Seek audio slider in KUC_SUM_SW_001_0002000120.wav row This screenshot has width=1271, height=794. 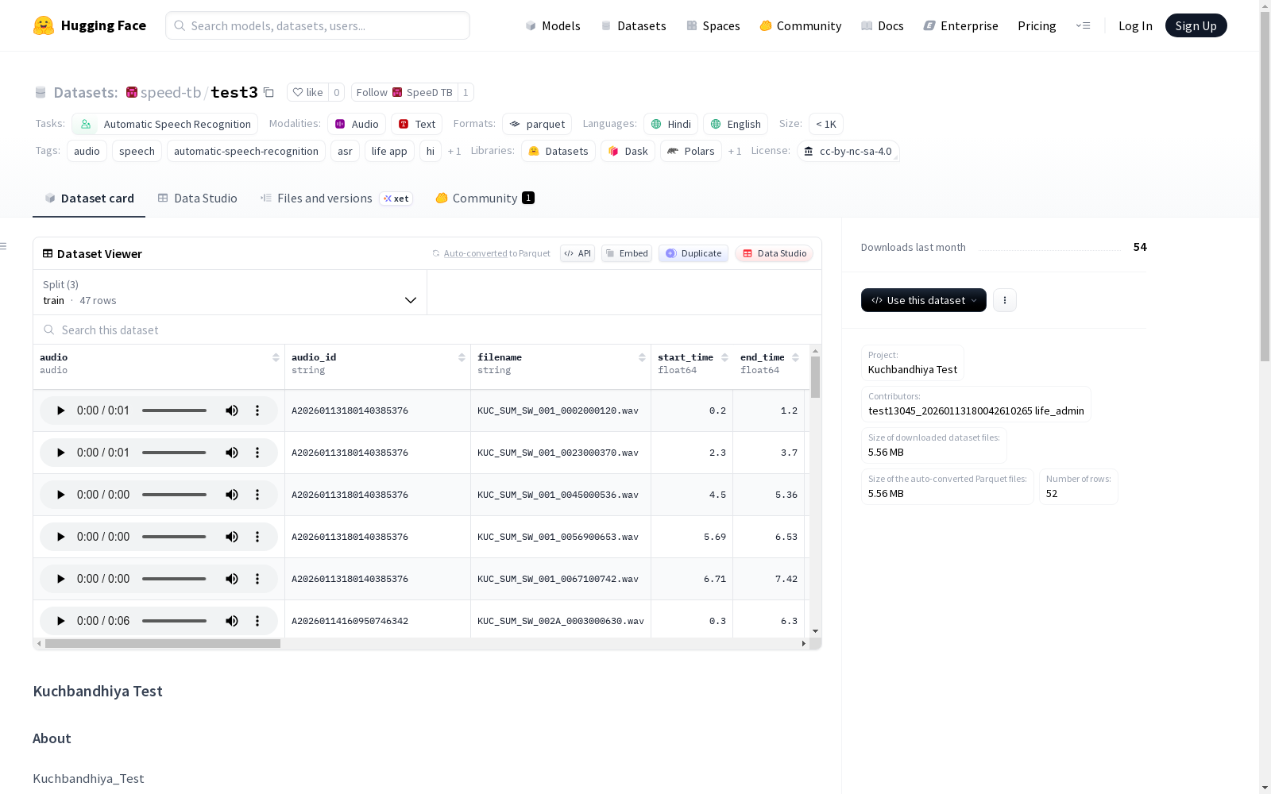(x=174, y=410)
